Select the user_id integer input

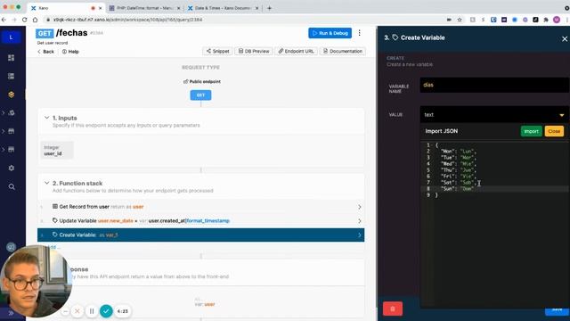(x=57, y=151)
